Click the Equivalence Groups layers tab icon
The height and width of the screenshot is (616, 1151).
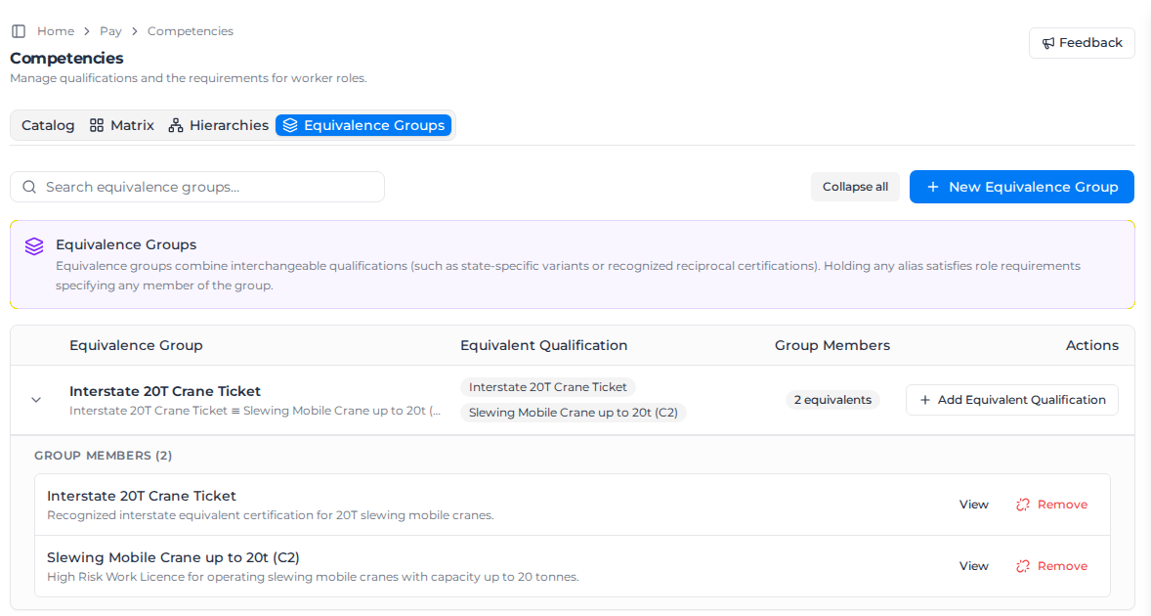[x=290, y=125]
